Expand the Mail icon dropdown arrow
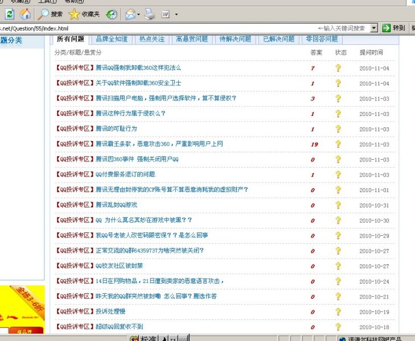The width and height of the screenshot is (415, 341). tap(138, 15)
